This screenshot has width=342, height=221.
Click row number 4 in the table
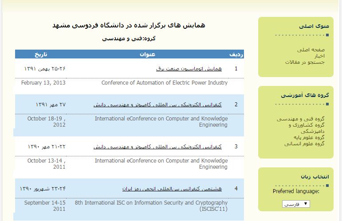click(236, 189)
